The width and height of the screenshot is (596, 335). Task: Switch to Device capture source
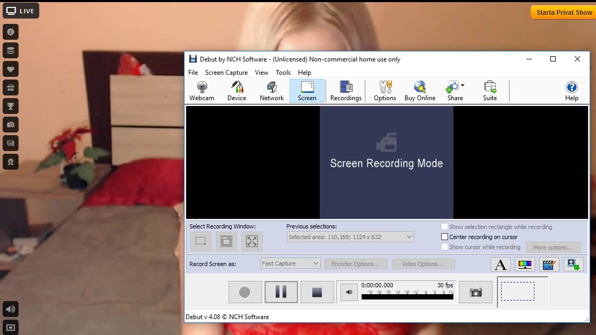[236, 91]
